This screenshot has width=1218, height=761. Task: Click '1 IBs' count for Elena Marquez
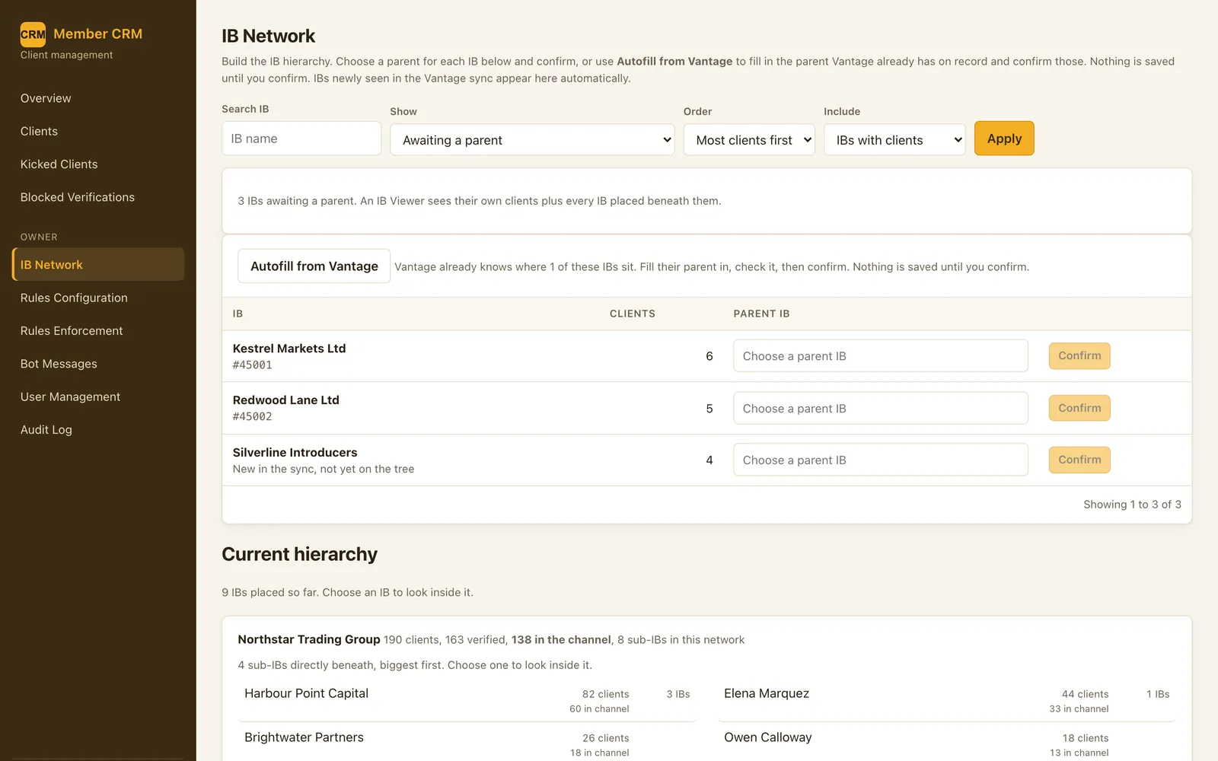pyautogui.click(x=1158, y=694)
